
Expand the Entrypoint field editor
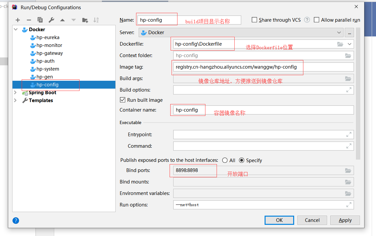click(349, 135)
